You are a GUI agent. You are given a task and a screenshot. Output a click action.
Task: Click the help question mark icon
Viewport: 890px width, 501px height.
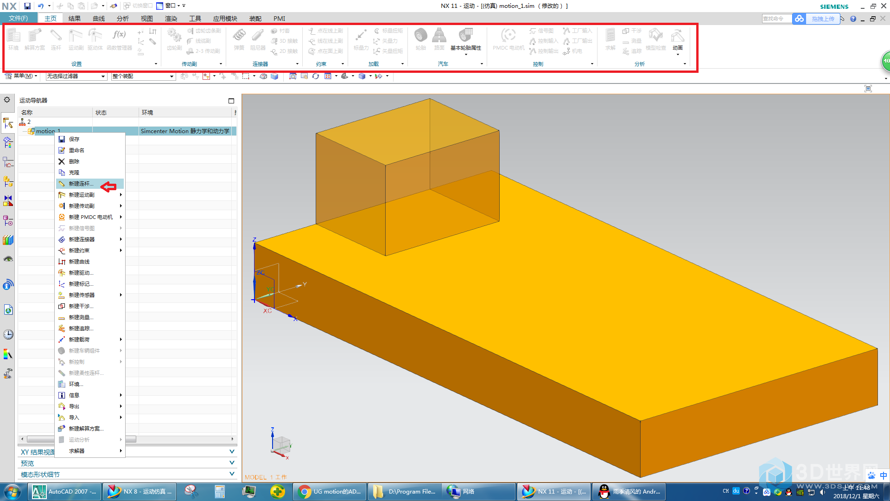(x=853, y=19)
